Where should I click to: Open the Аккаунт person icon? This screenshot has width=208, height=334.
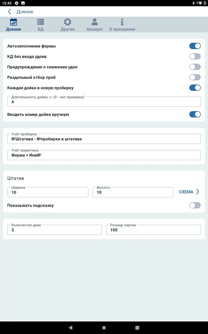point(95,22)
